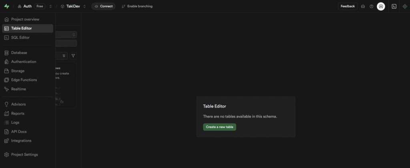Go to Realtime in the sidebar

coord(18,89)
